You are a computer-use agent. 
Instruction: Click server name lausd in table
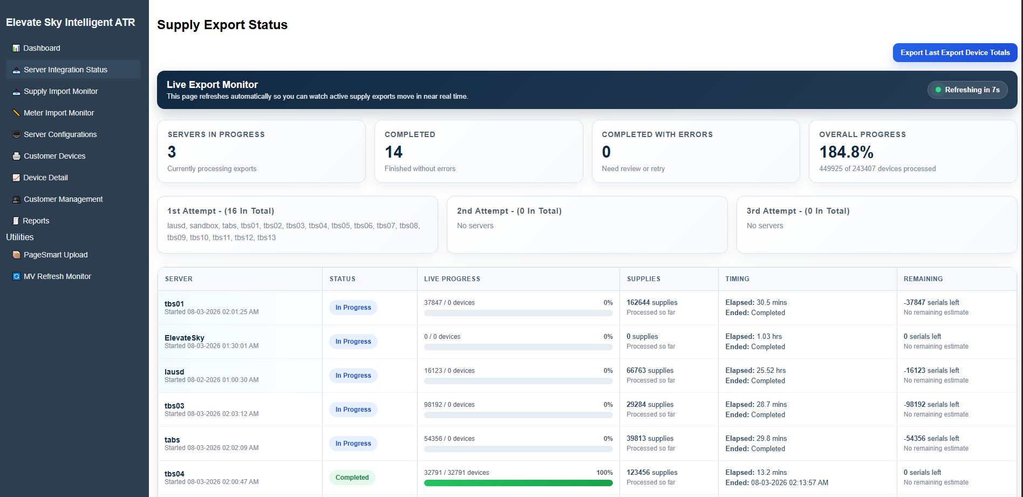pos(174,372)
